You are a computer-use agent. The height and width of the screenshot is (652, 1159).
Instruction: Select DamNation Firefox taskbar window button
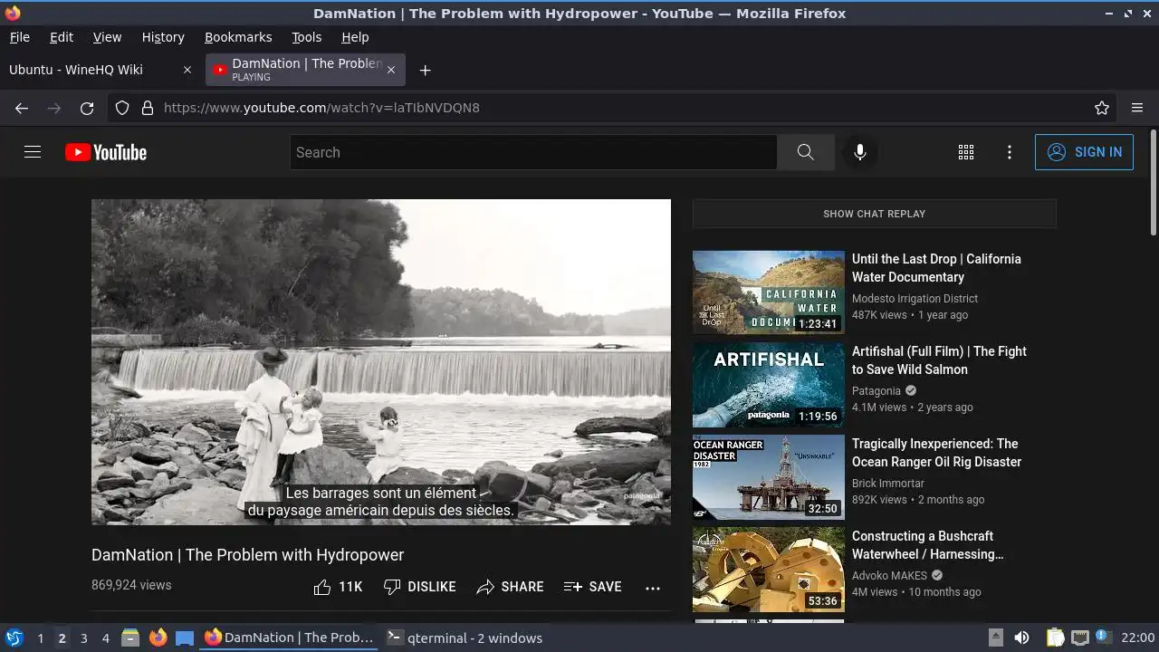289,638
